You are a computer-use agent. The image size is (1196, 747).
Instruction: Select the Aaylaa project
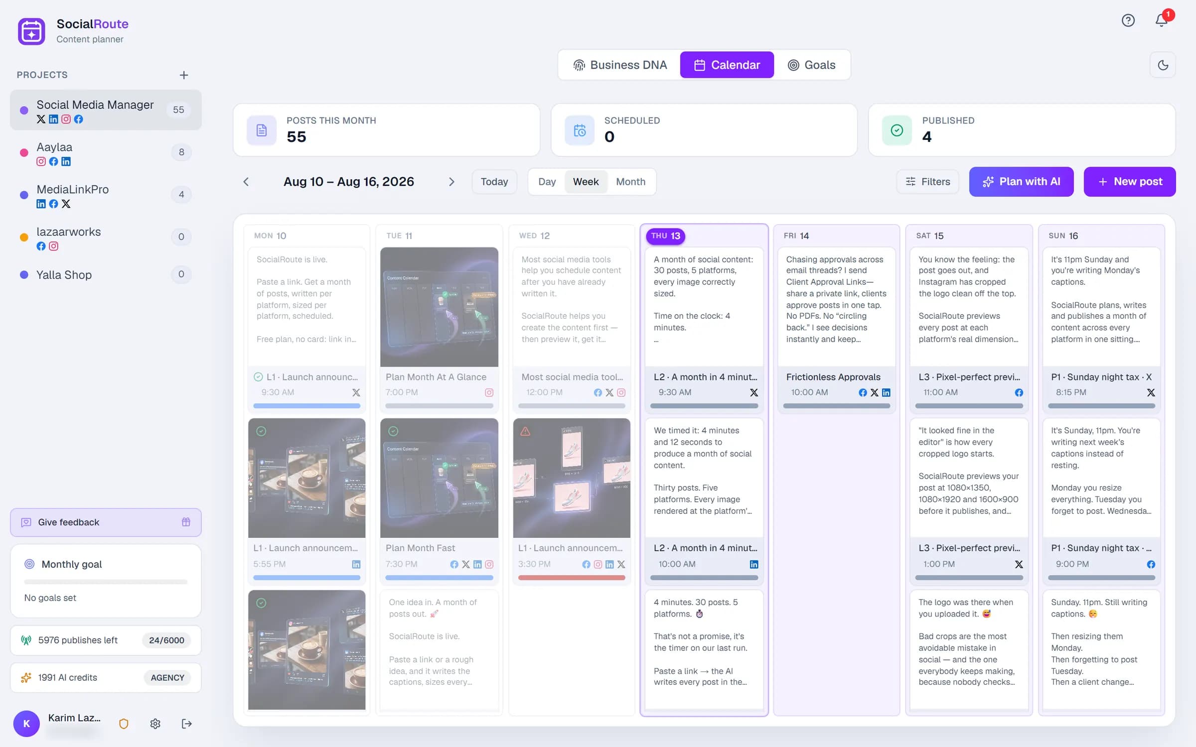pyautogui.click(x=106, y=153)
